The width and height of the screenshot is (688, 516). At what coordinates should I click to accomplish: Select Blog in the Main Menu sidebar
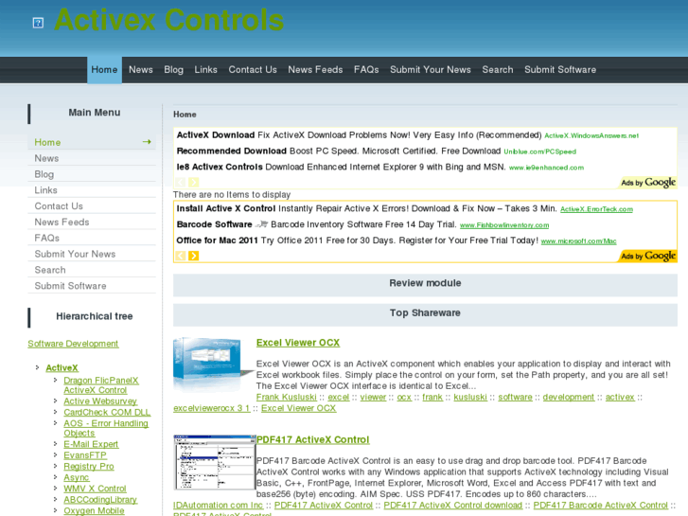coord(92,174)
